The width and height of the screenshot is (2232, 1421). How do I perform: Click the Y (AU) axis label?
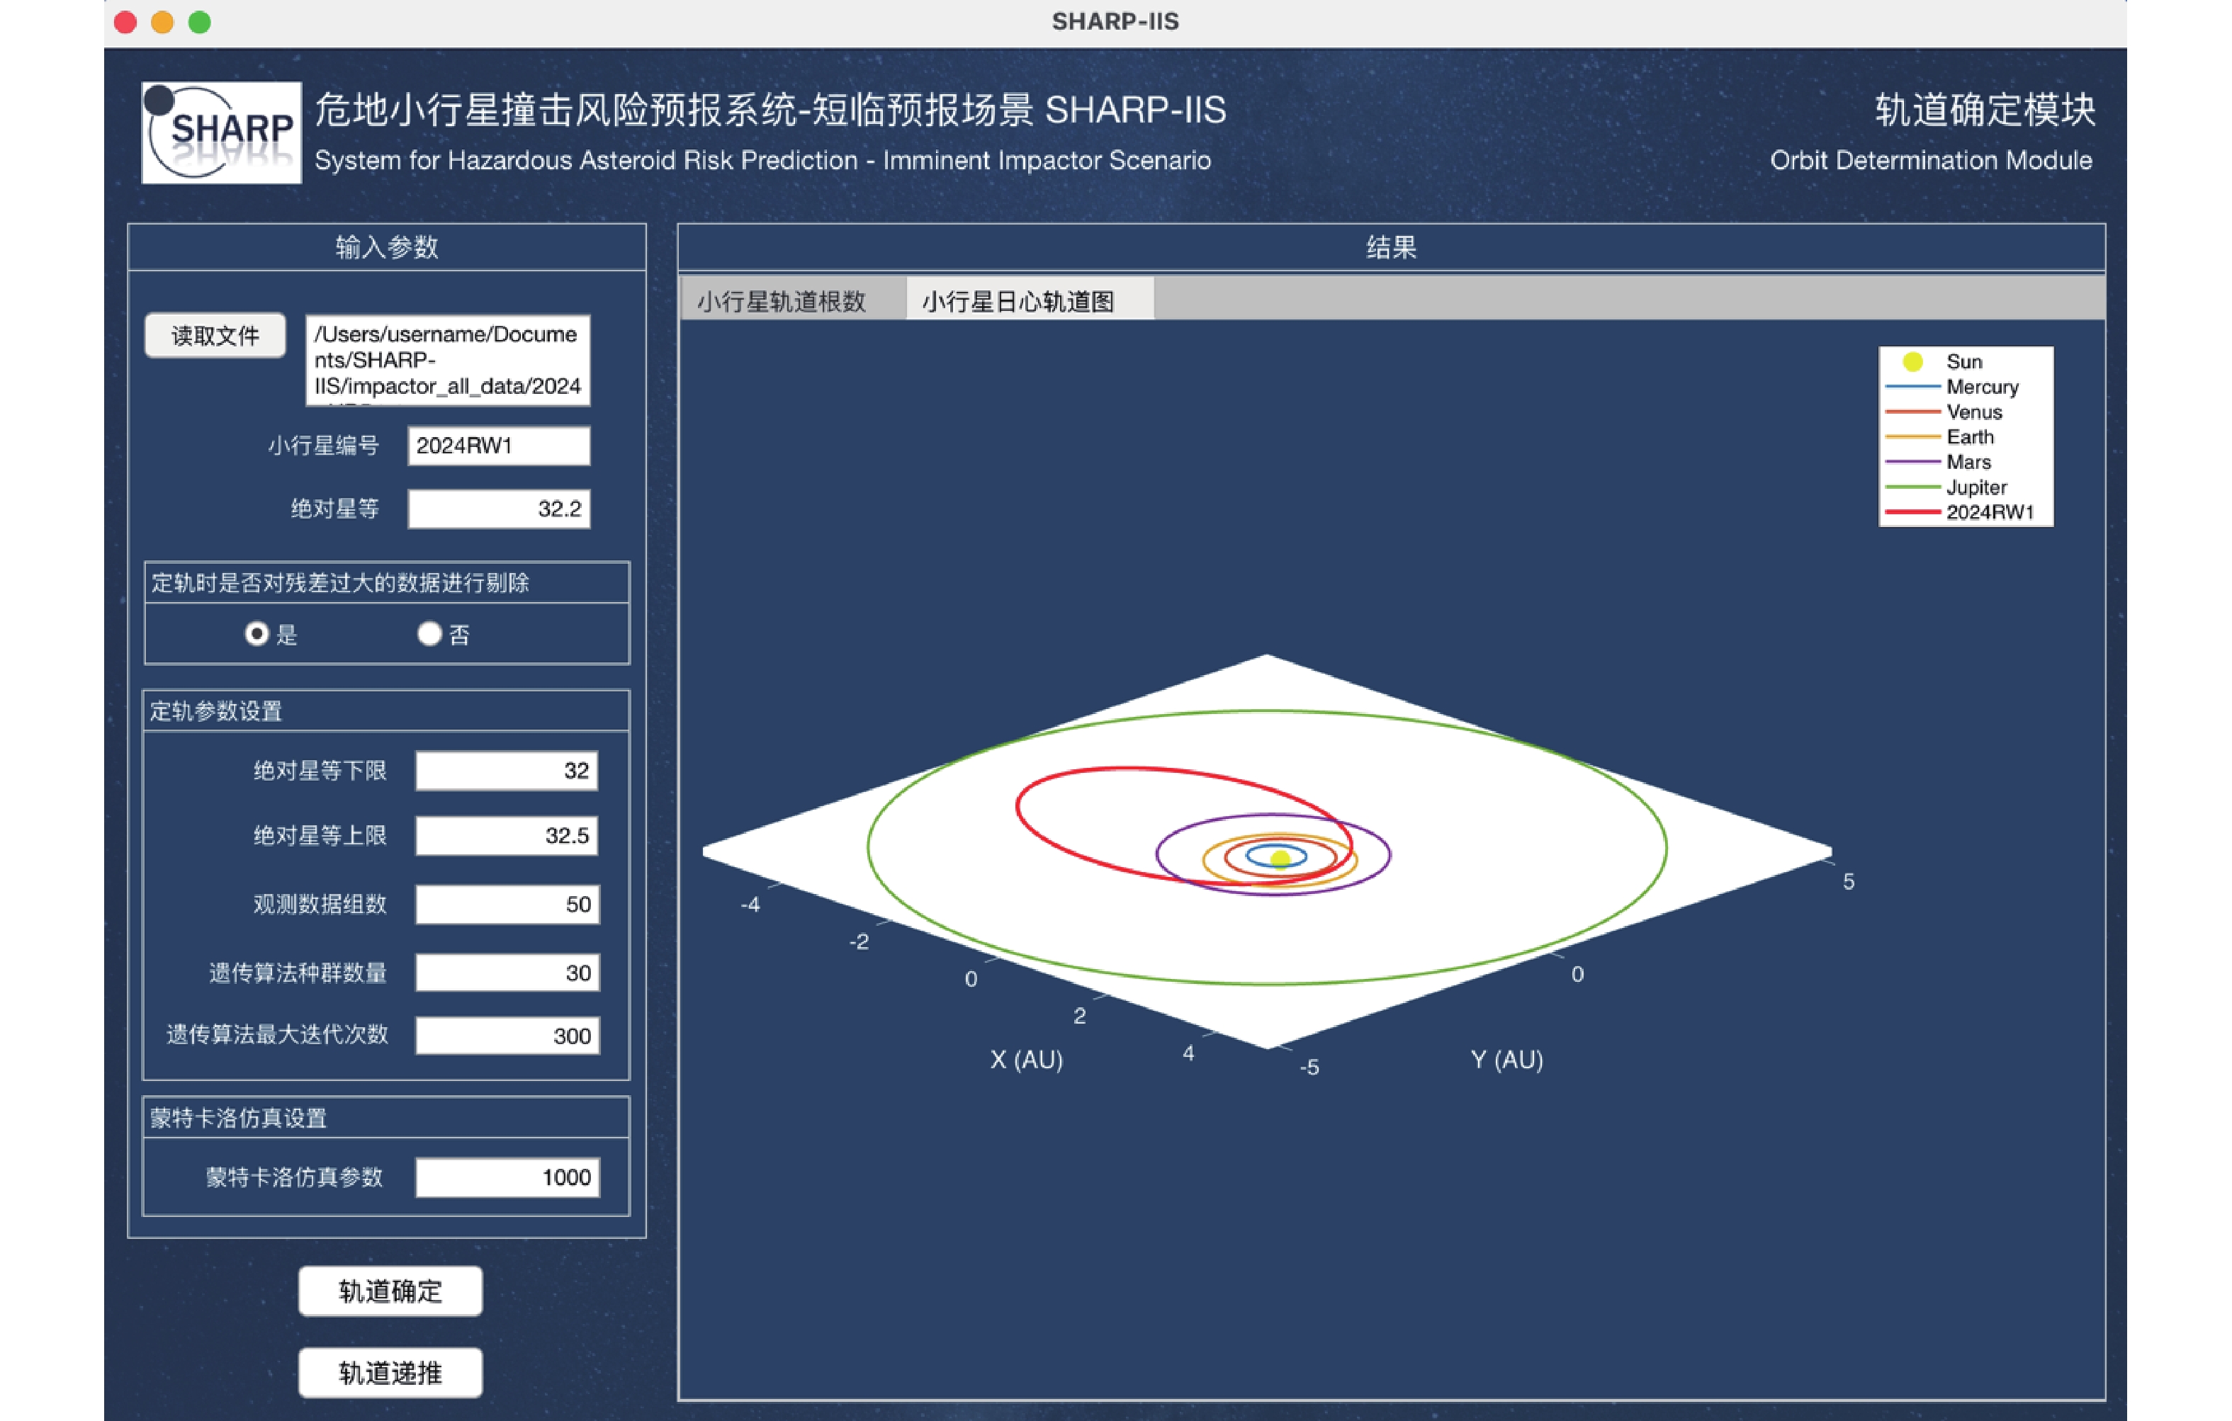coord(1507,1060)
